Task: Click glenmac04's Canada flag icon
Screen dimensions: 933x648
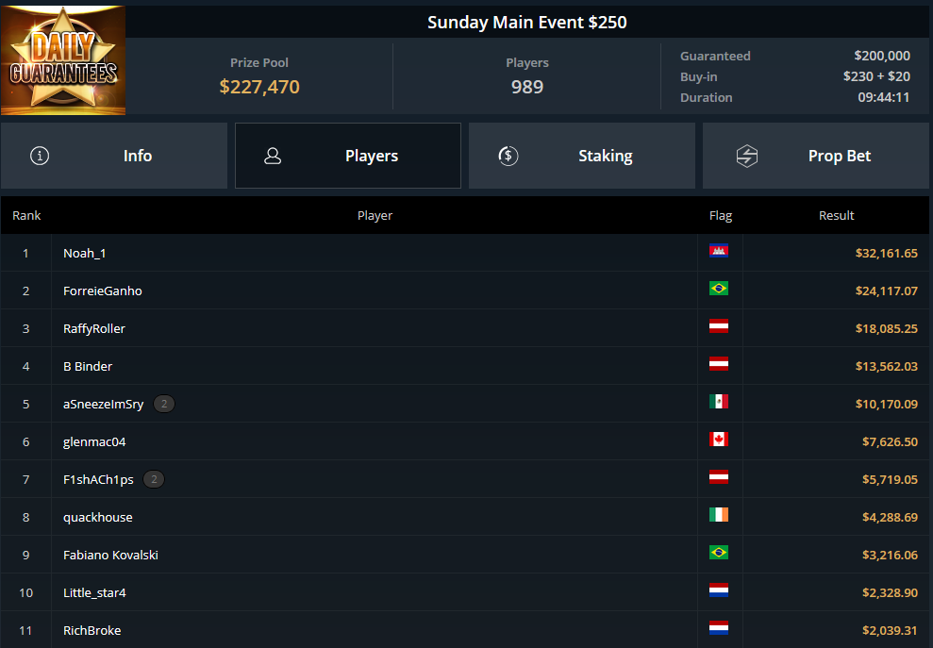Action: (x=719, y=440)
